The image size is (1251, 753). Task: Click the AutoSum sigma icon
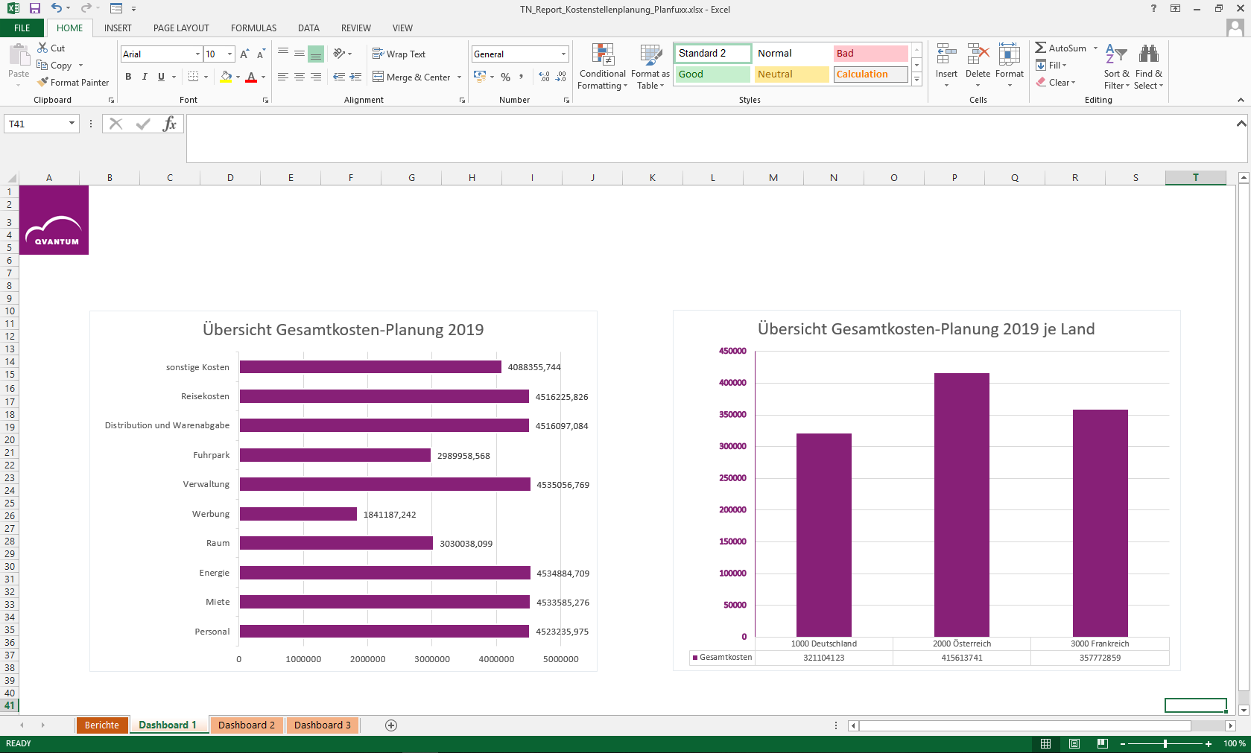tap(1040, 48)
